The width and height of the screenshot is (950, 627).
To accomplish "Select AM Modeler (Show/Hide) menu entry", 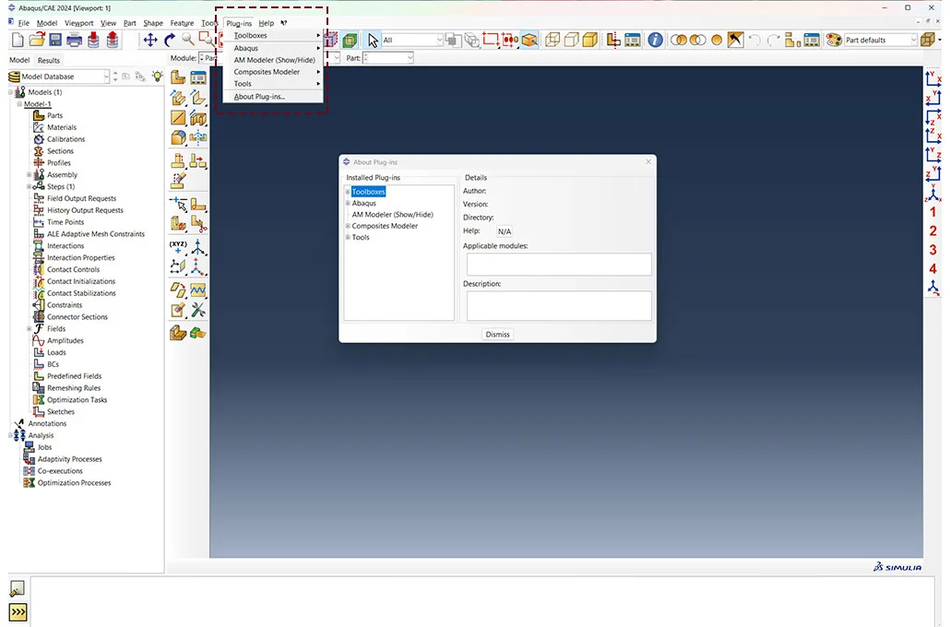I will click(x=274, y=60).
